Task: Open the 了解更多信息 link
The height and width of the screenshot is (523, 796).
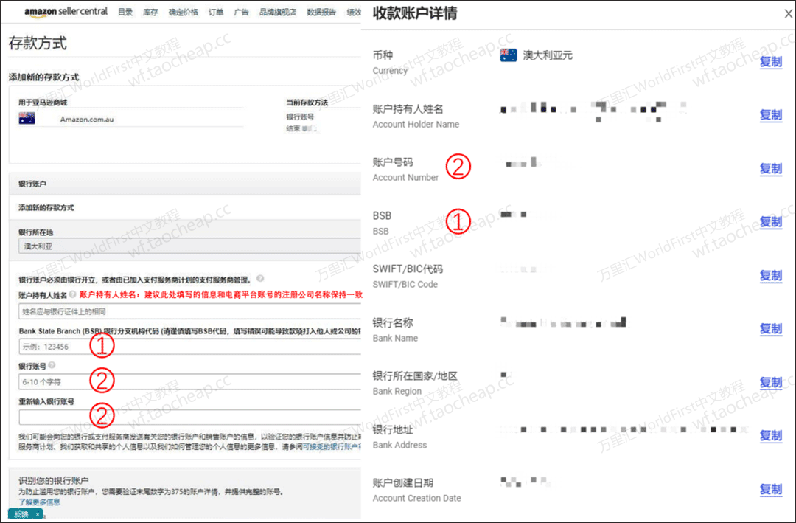Action: [40, 502]
